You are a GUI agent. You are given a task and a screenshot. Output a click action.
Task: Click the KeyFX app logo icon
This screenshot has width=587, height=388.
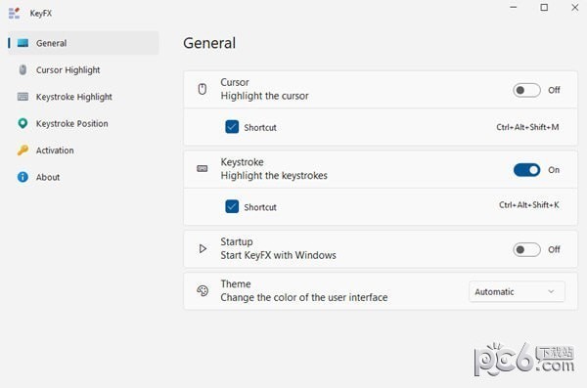[x=14, y=13]
